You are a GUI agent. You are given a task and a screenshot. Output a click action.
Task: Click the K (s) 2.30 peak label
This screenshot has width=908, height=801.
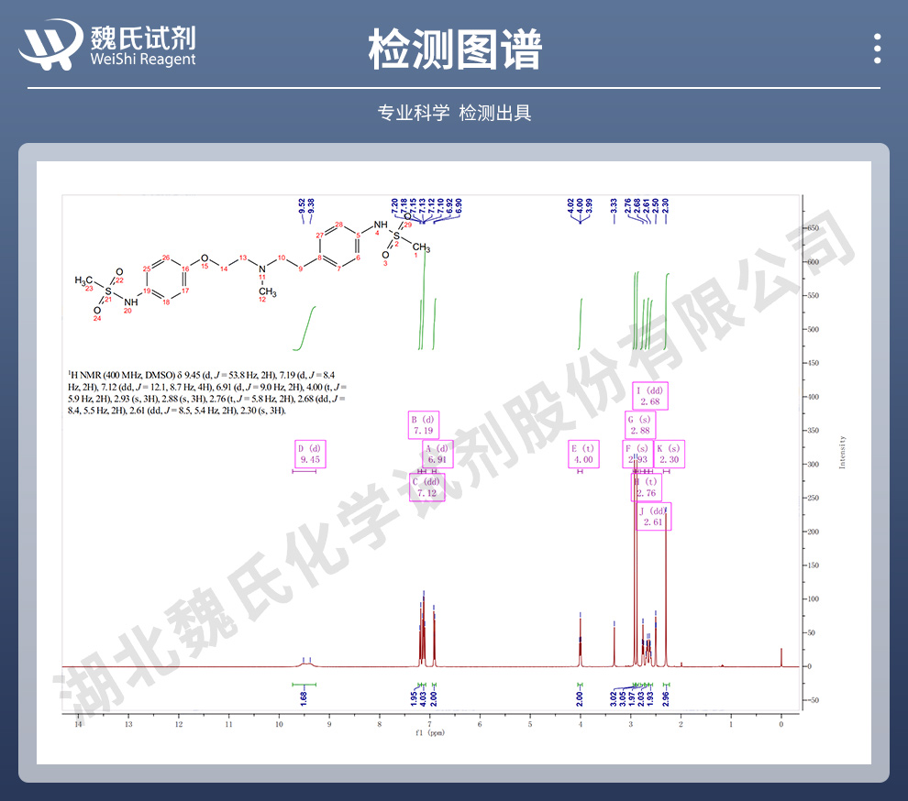(670, 455)
